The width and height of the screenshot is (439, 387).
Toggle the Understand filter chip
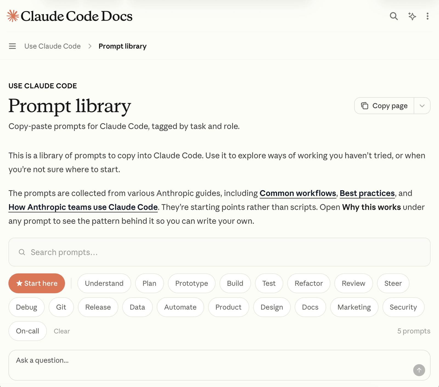(104, 283)
